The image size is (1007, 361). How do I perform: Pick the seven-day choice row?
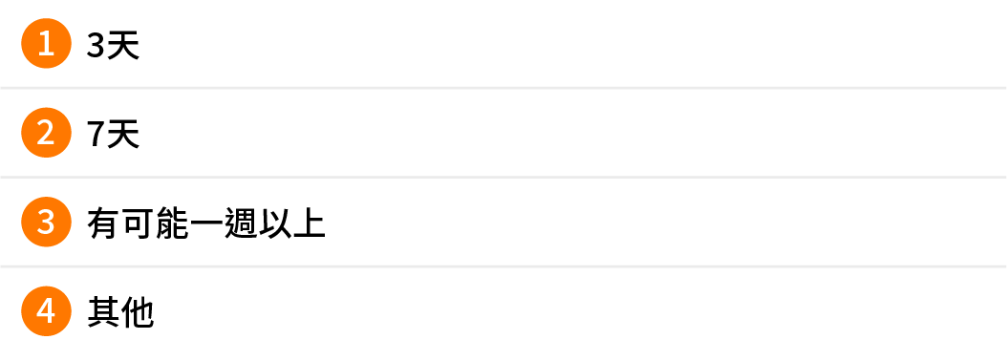click(x=503, y=133)
